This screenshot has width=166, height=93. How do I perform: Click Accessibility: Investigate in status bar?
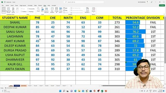11,88
